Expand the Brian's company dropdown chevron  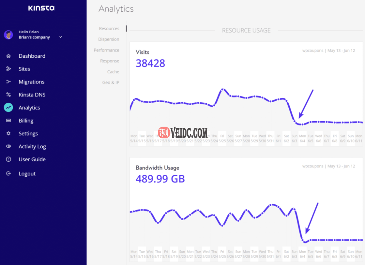(x=61, y=37)
